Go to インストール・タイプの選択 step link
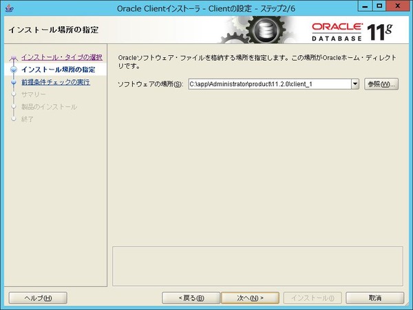The width and height of the screenshot is (413, 310). (x=62, y=57)
